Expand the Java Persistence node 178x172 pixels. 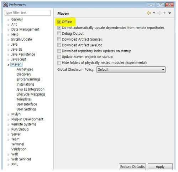tap(9, 55)
